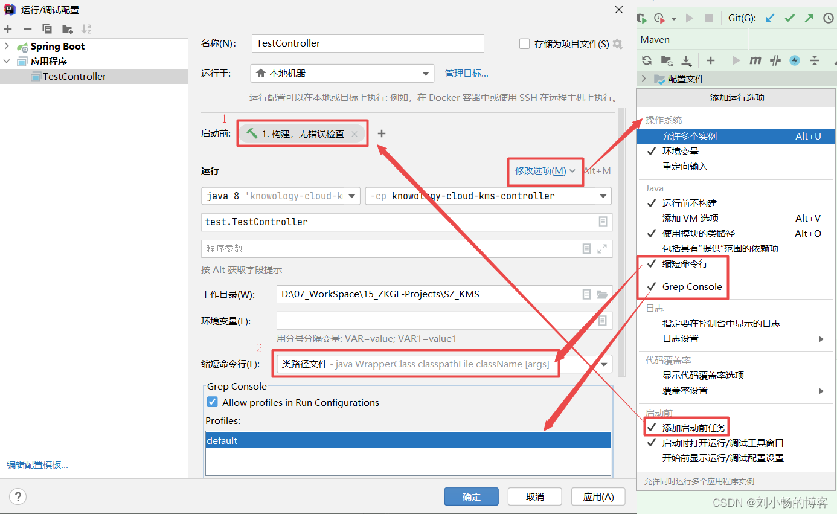Viewport: 837px width, 514px height.
Task: Update project via blue Git arrow icon
Action: click(x=769, y=18)
